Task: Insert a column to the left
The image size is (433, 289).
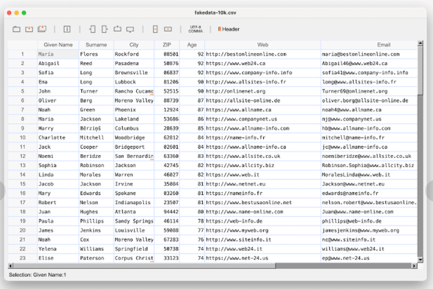Action: pyautogui.click(x=92, y=29)
